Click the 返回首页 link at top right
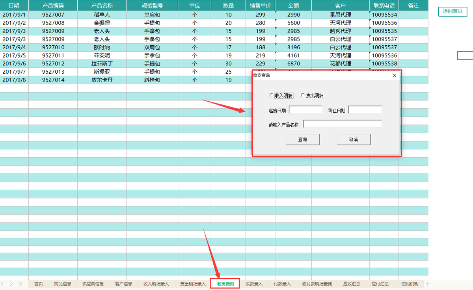Image resolution: width=473 pixels, height=290 pixels. pyautogui.click(x=453, y=11)
